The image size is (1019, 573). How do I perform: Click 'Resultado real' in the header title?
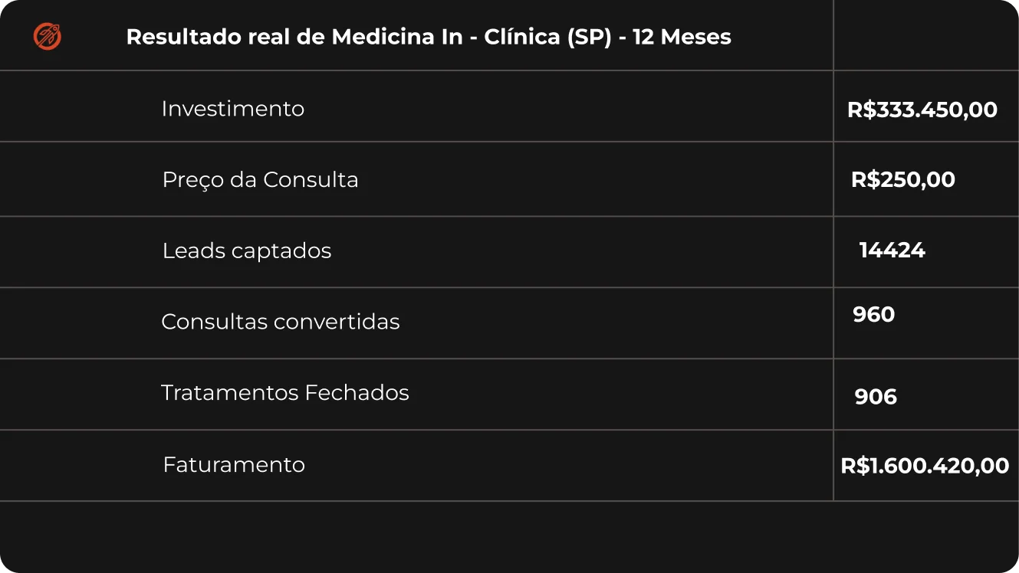[201, 37]
